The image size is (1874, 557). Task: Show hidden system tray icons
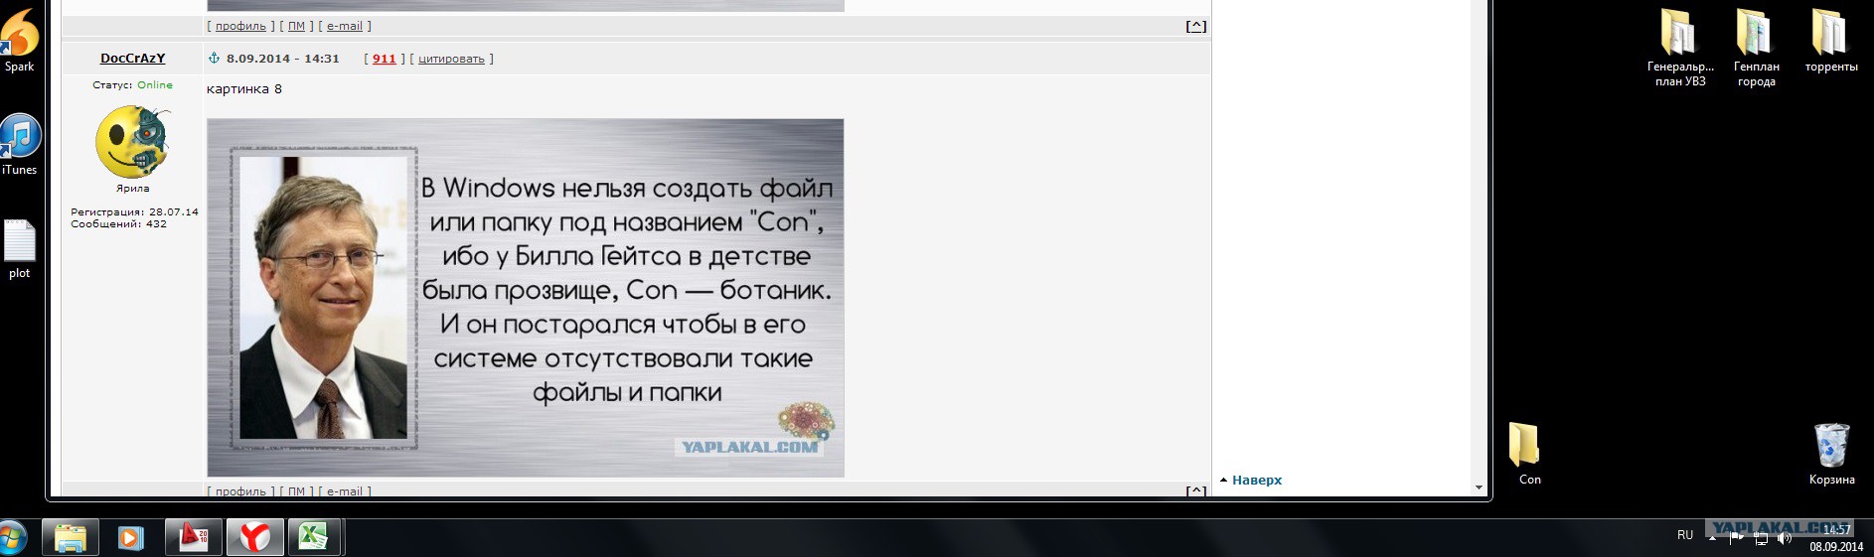1712,538
